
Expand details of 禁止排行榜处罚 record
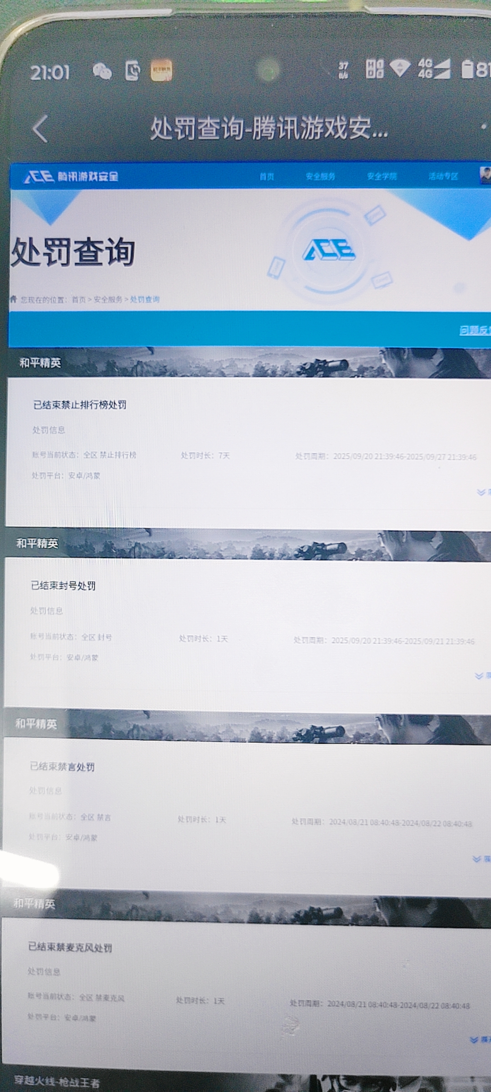point(483,492)
